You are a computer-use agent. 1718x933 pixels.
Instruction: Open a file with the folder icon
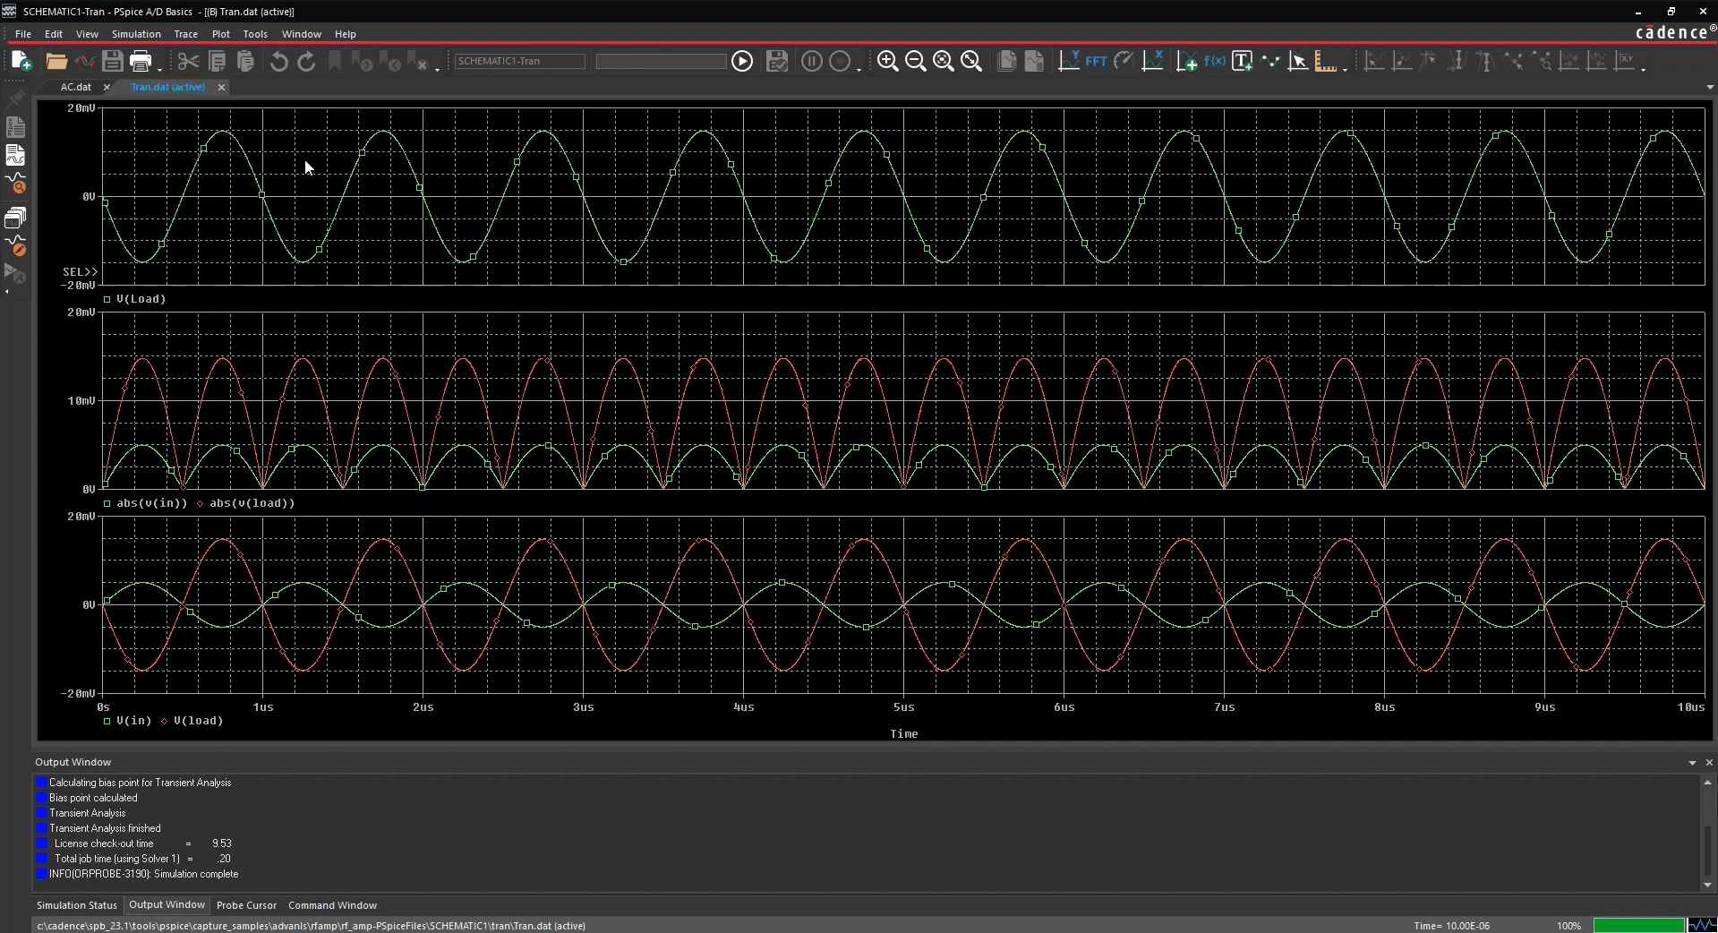pyautogui.click(x=56, y=61)
